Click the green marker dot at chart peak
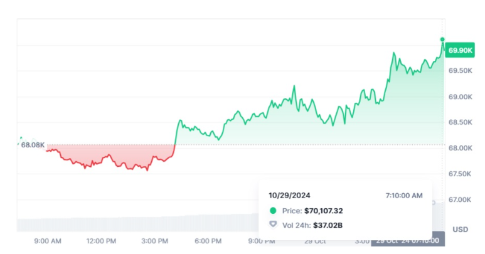Screen dimensions: 485x254 tap(442, 40)
